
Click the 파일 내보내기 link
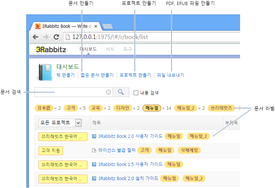171,75
